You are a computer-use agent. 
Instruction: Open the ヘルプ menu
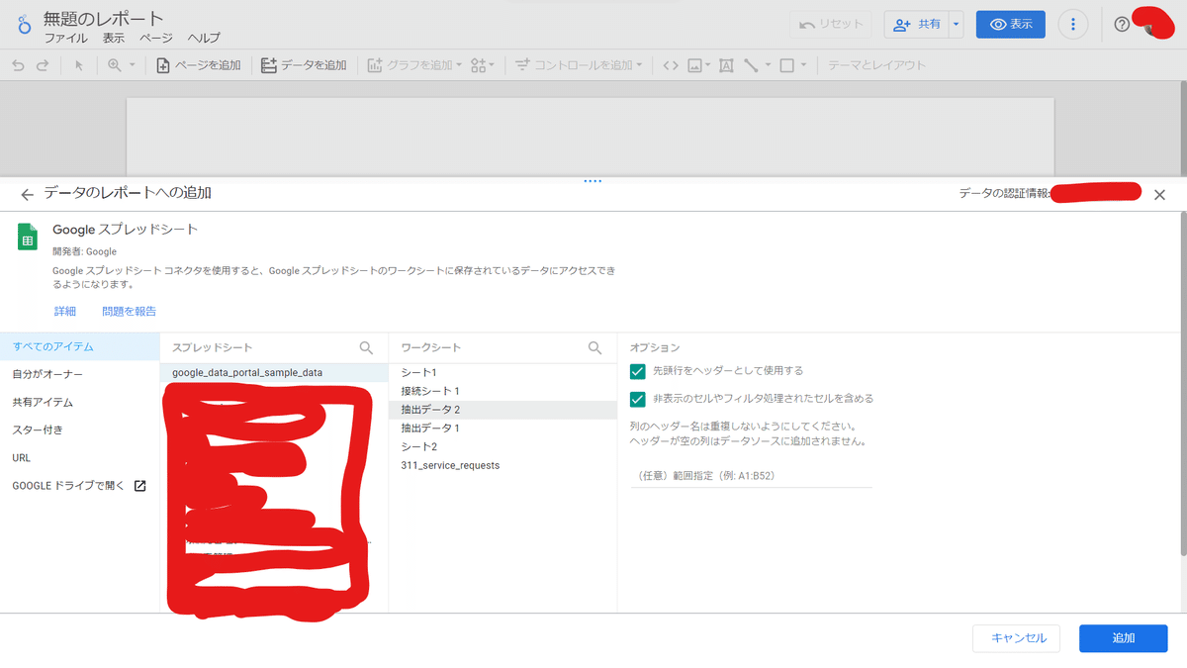(x=204, y=38)
